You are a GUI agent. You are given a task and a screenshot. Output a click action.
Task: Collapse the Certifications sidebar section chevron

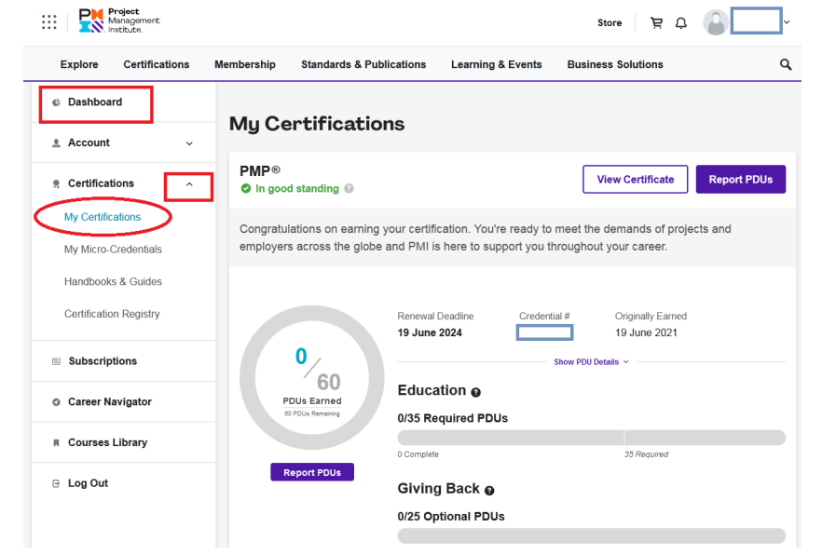pos(189,184)
